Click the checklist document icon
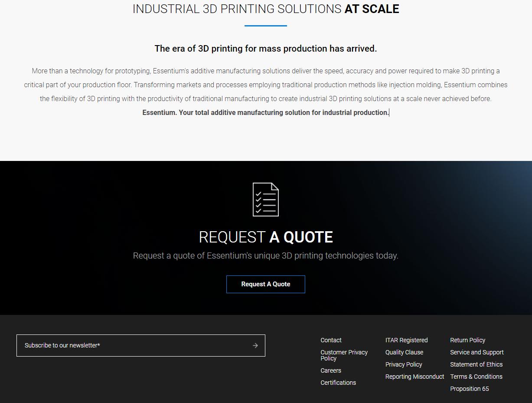The image size is (532, 403). coord(265,200)
